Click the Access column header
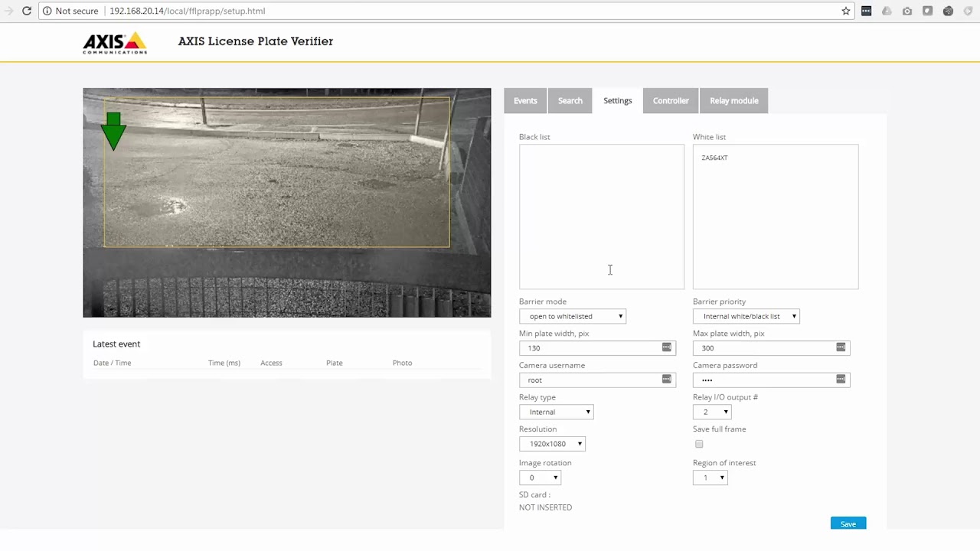 (271, 363)
